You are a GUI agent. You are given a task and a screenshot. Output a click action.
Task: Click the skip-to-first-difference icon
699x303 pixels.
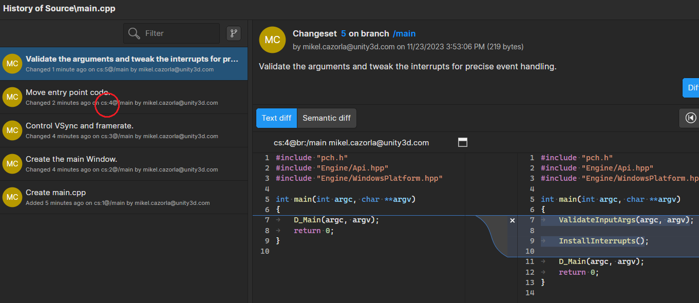pyautogui.click(x=689, y=118)
